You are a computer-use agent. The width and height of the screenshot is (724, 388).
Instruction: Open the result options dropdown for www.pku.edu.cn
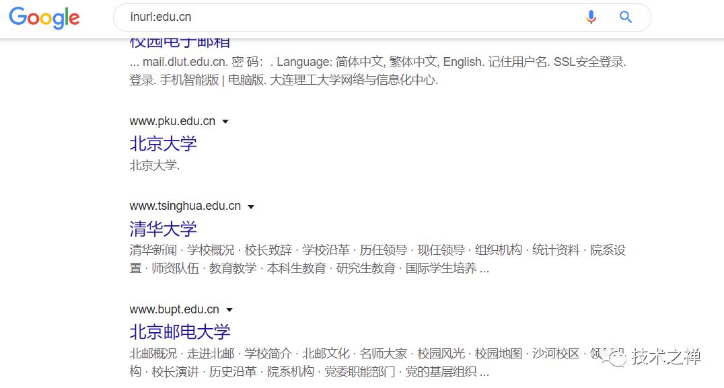pos(225,122)
